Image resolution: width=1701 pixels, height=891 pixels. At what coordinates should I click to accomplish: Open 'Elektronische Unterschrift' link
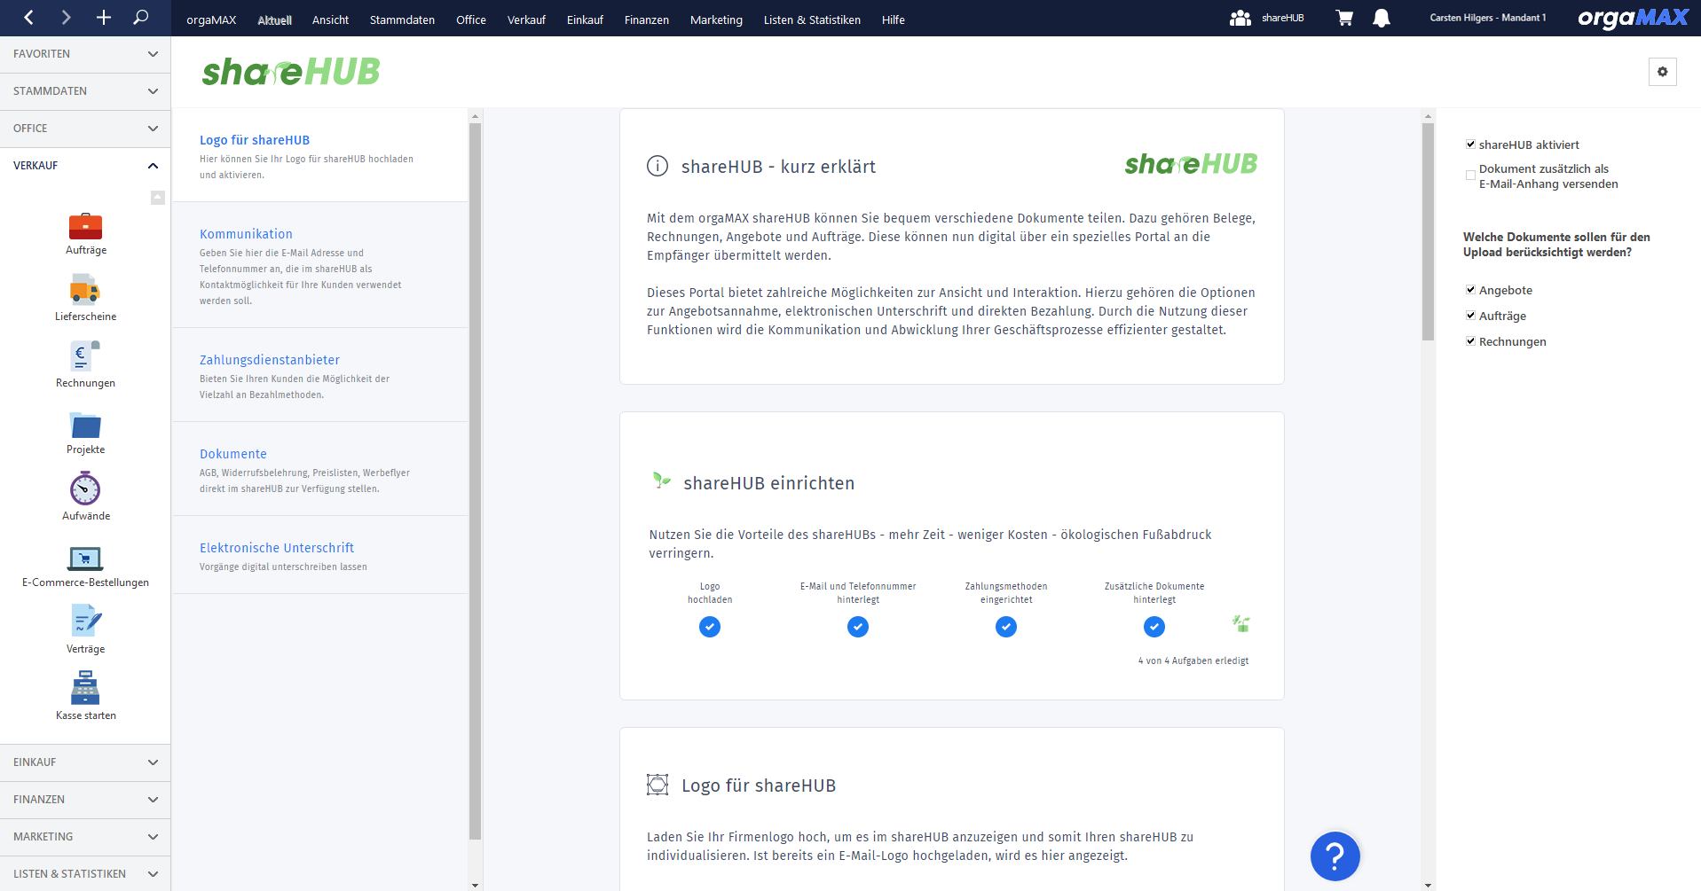click(x=277, y=548)
